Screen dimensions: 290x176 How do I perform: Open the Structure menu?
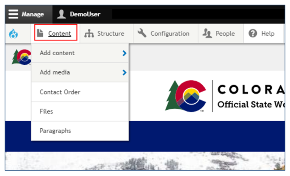pyautogui.click(x=106, y=34)
